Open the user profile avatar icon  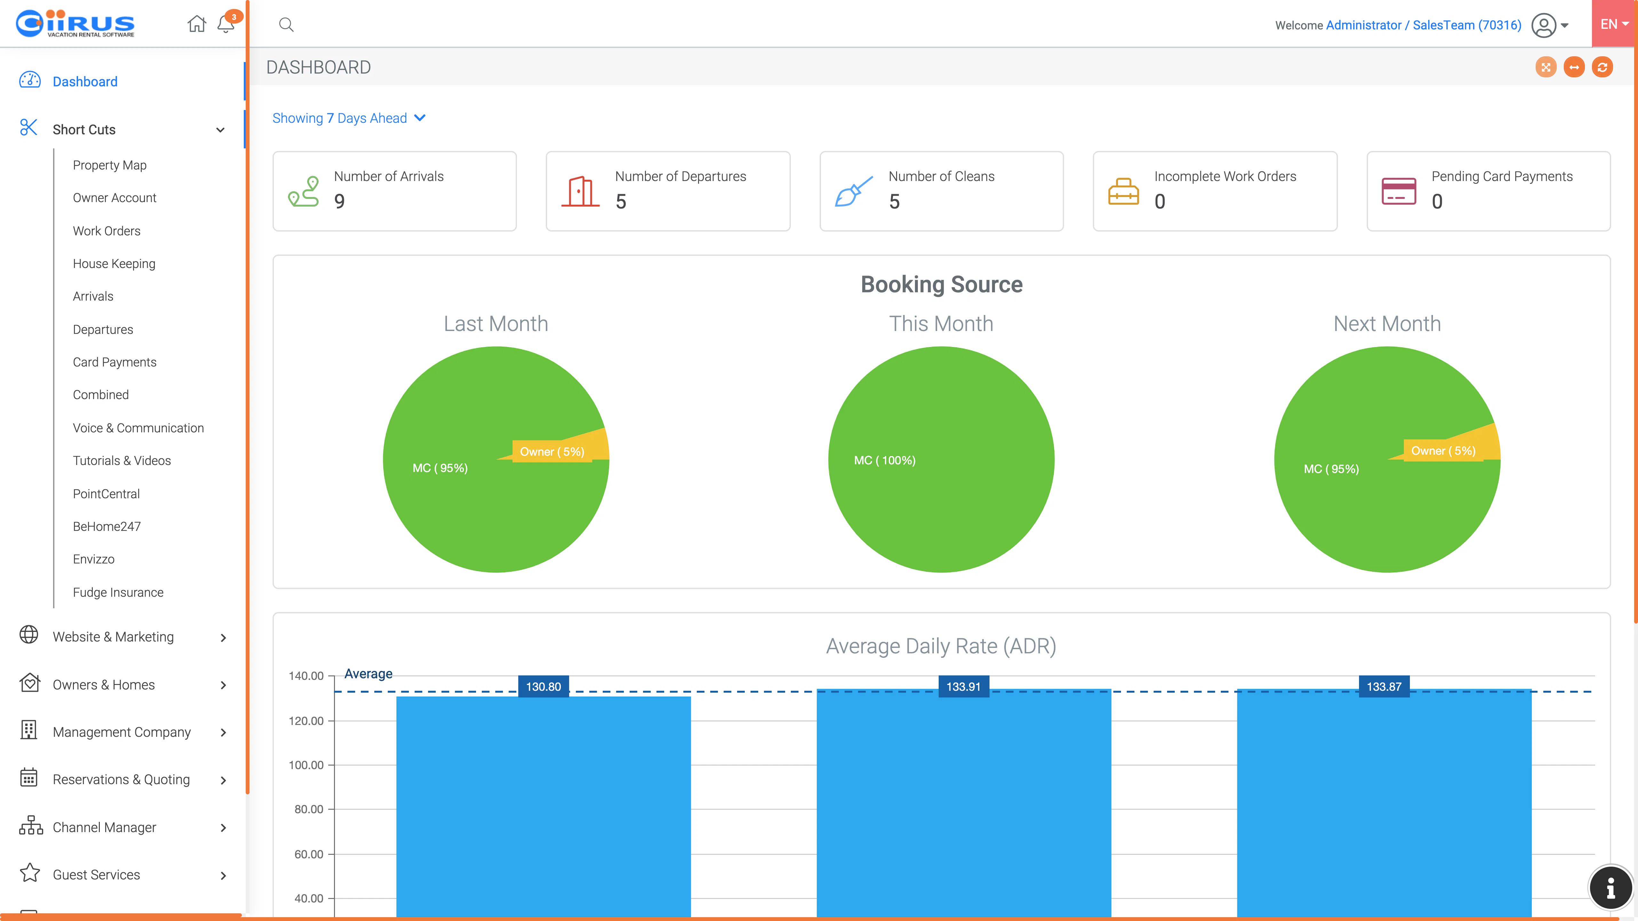1543,26
